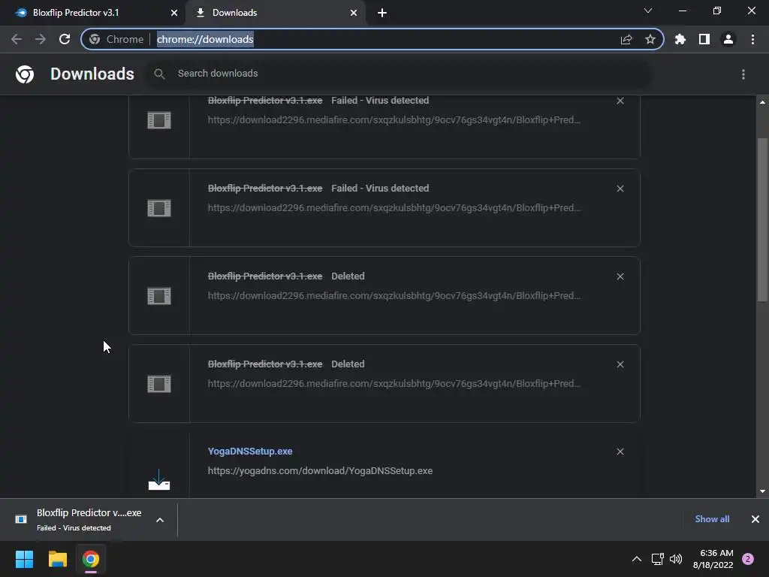This screenshot has width=769, height=577.
Task: Open a new tab with plus button
Action: [x=382, y=13]
